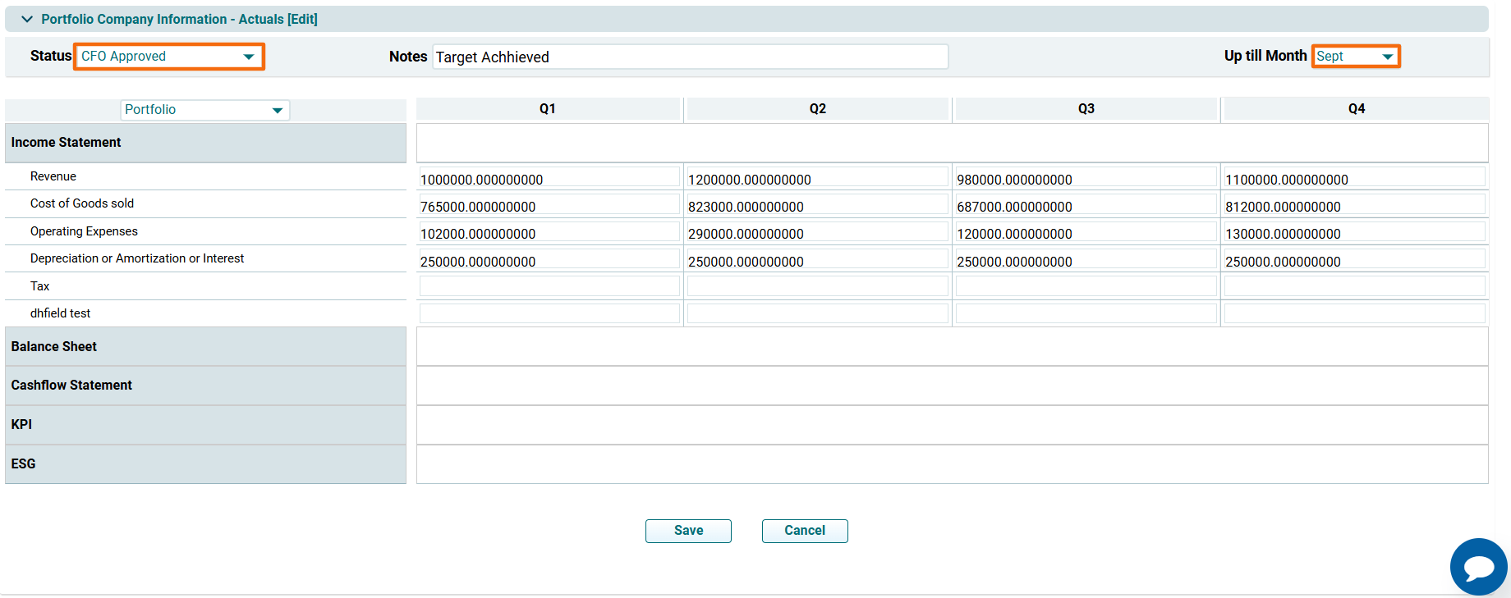The width and height of the screenshot is (1511, 598).
Task: Click the Notes field with Target Achhieved
Action: click(690, 57)
